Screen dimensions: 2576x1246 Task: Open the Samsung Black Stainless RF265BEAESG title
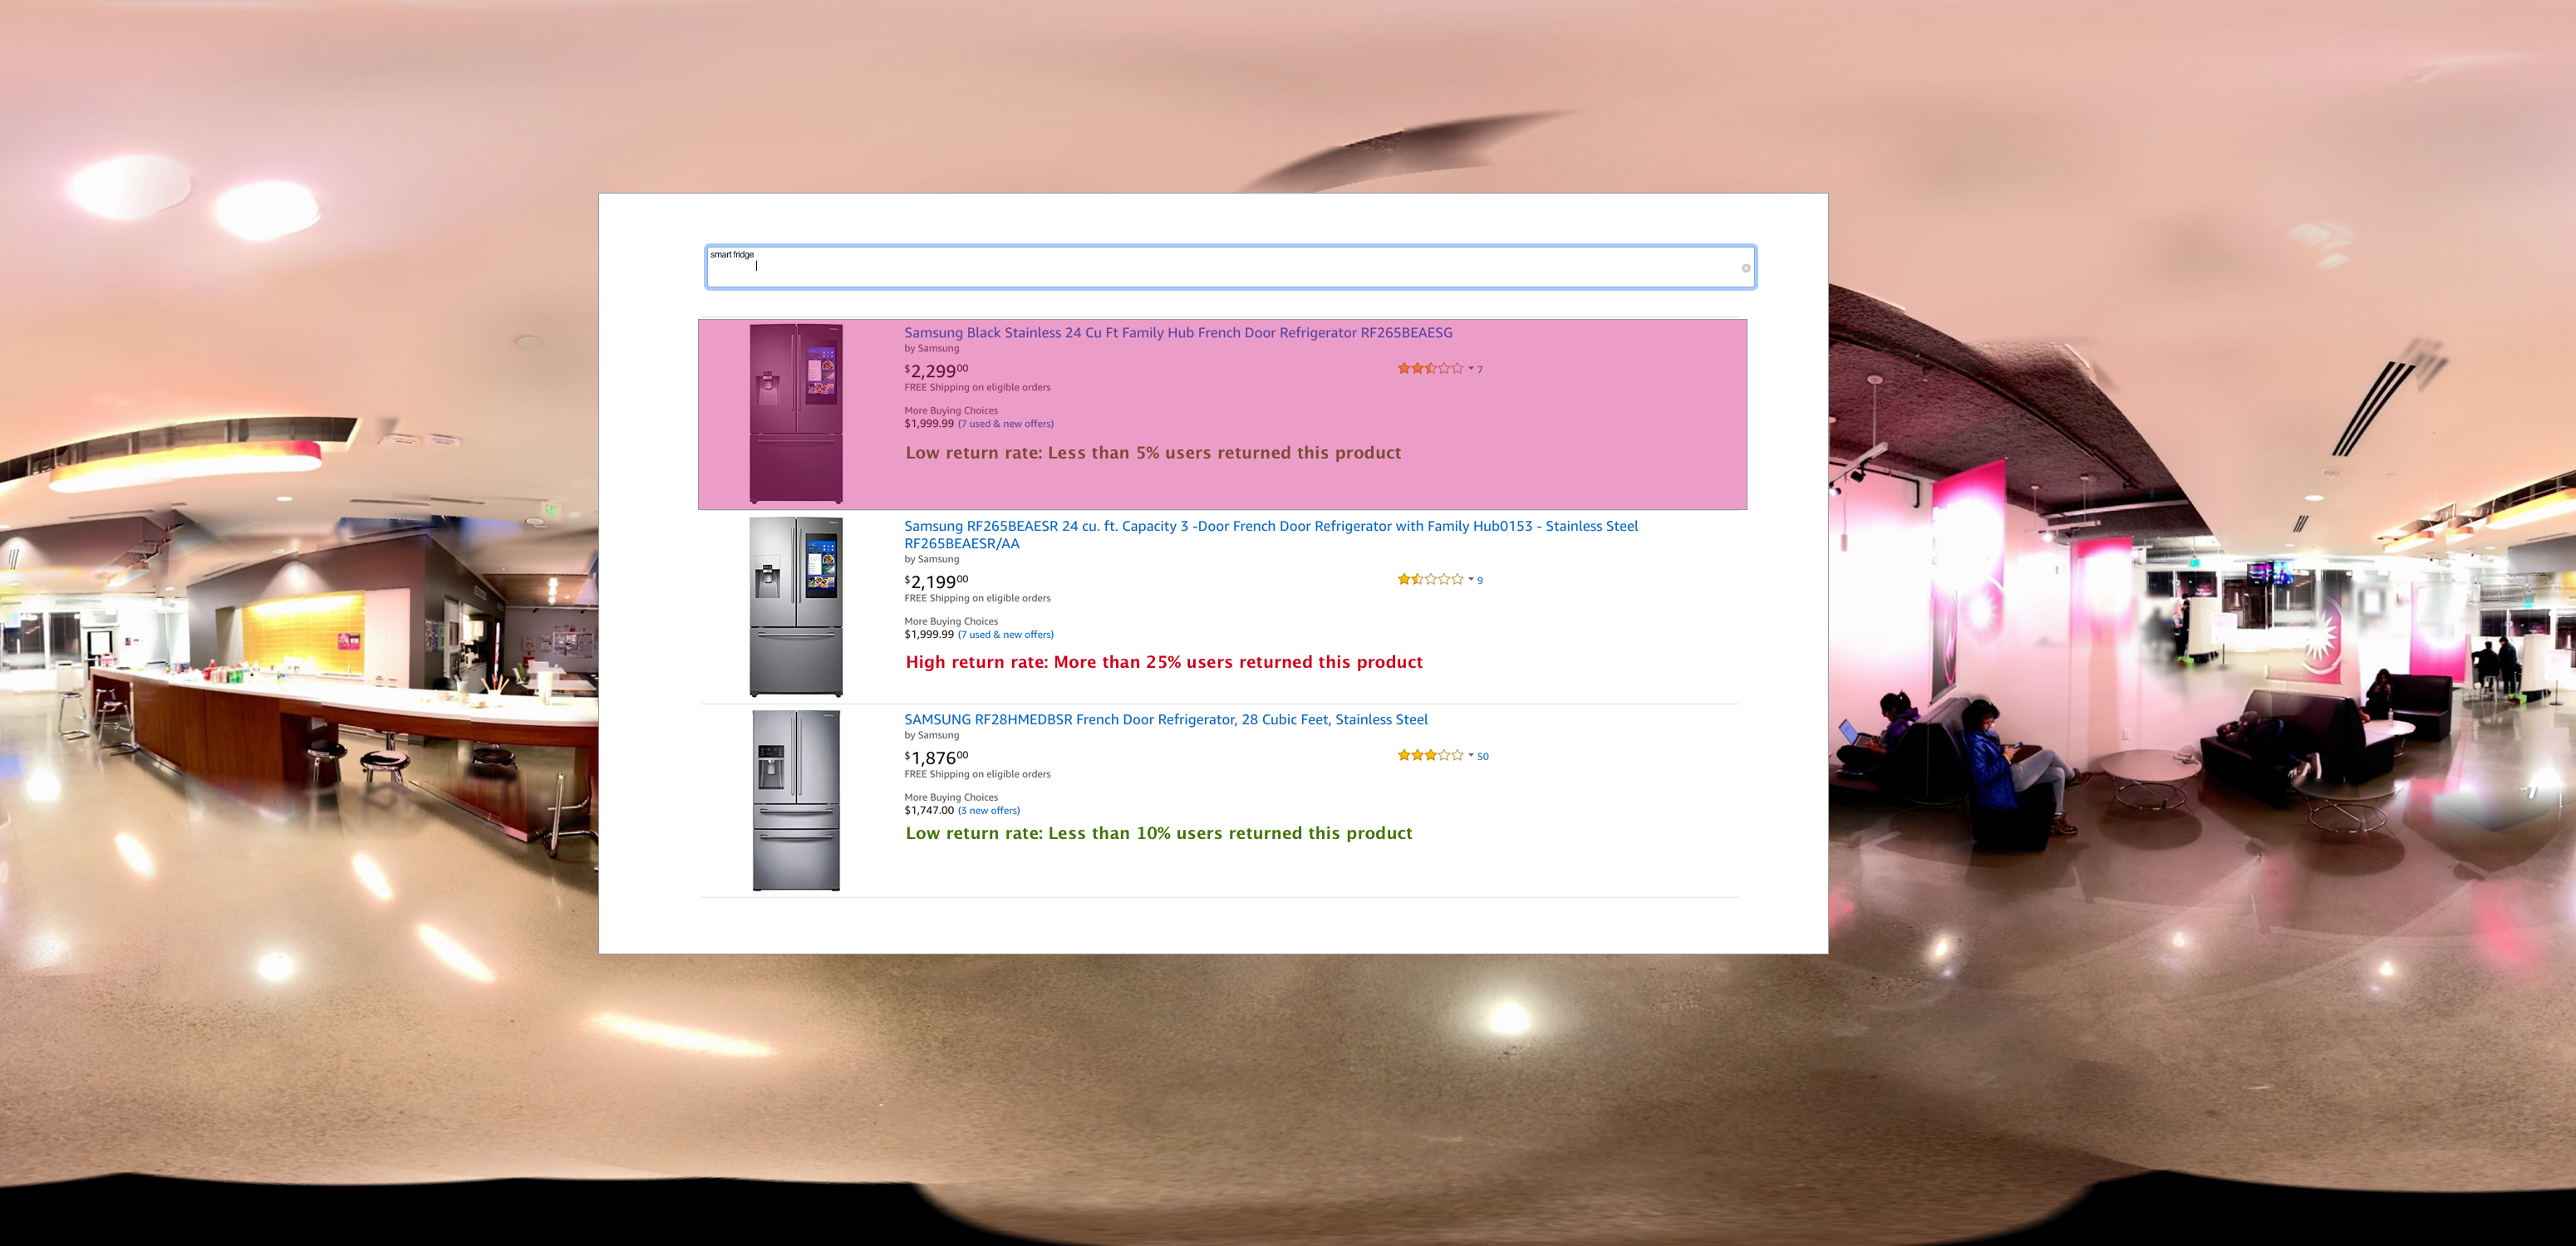(x=1177, y=333)
